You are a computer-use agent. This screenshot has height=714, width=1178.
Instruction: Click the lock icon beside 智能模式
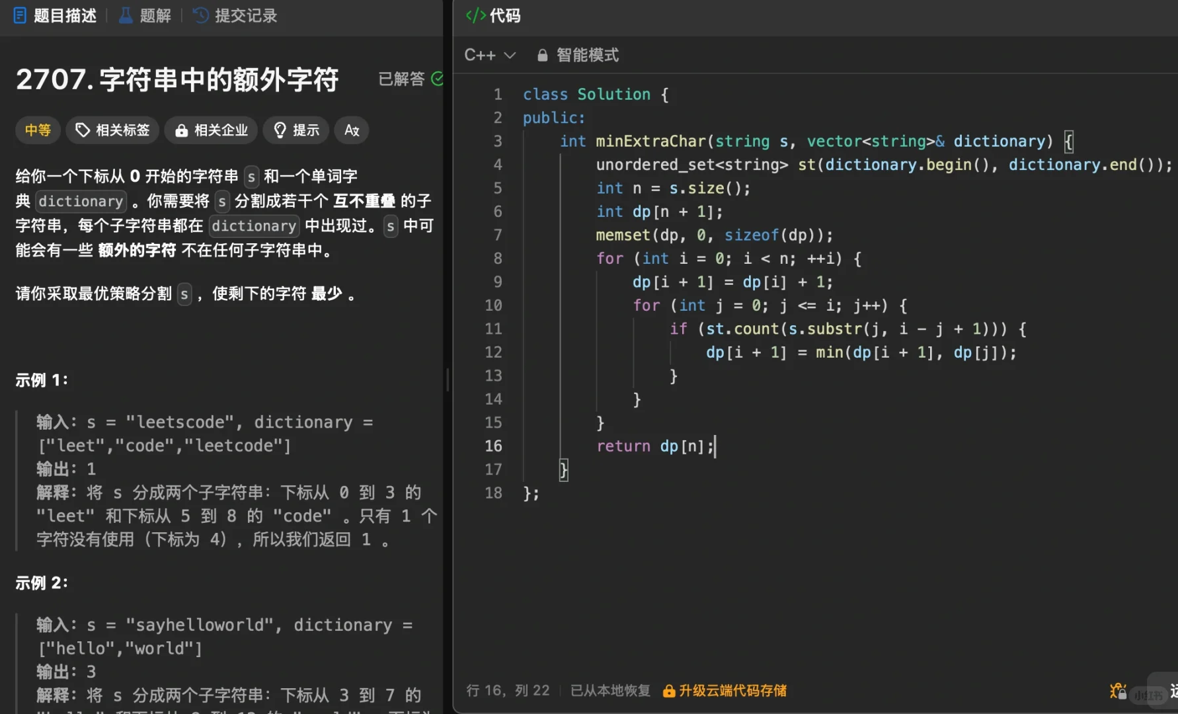tap(542, 56)
